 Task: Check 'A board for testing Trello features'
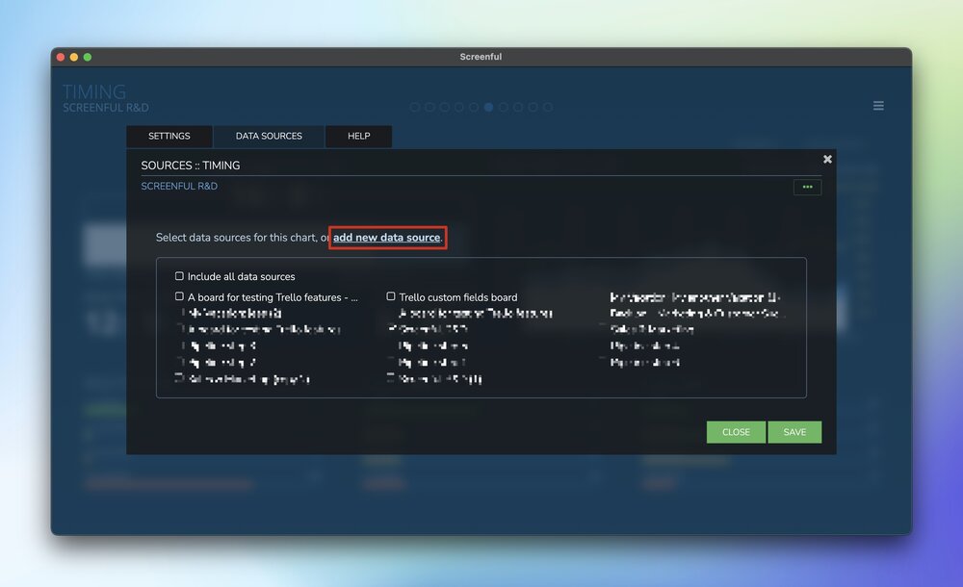click(179, 296)
